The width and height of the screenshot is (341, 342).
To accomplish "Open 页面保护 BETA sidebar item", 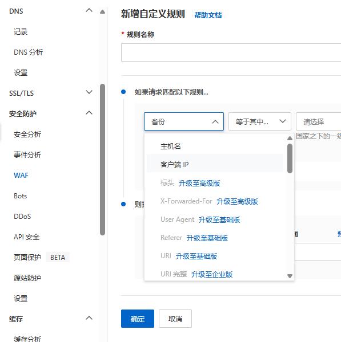I will click(x=41, y=258).
